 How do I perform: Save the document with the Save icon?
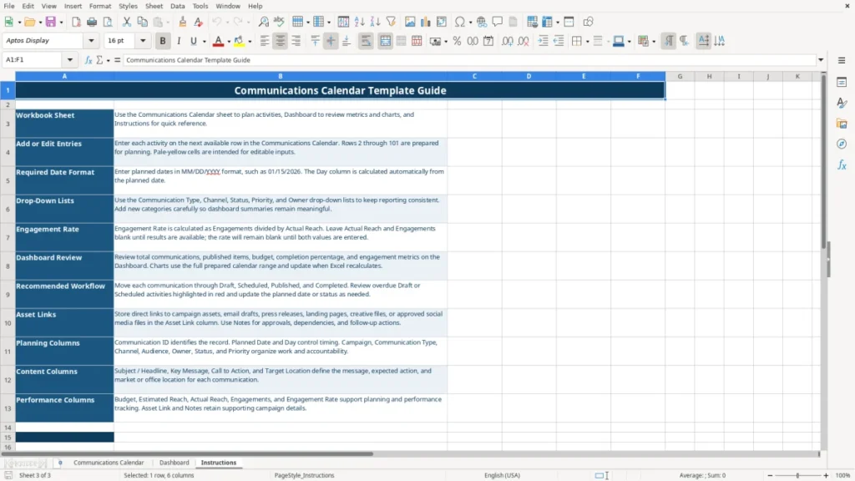[x=50, y=22]
